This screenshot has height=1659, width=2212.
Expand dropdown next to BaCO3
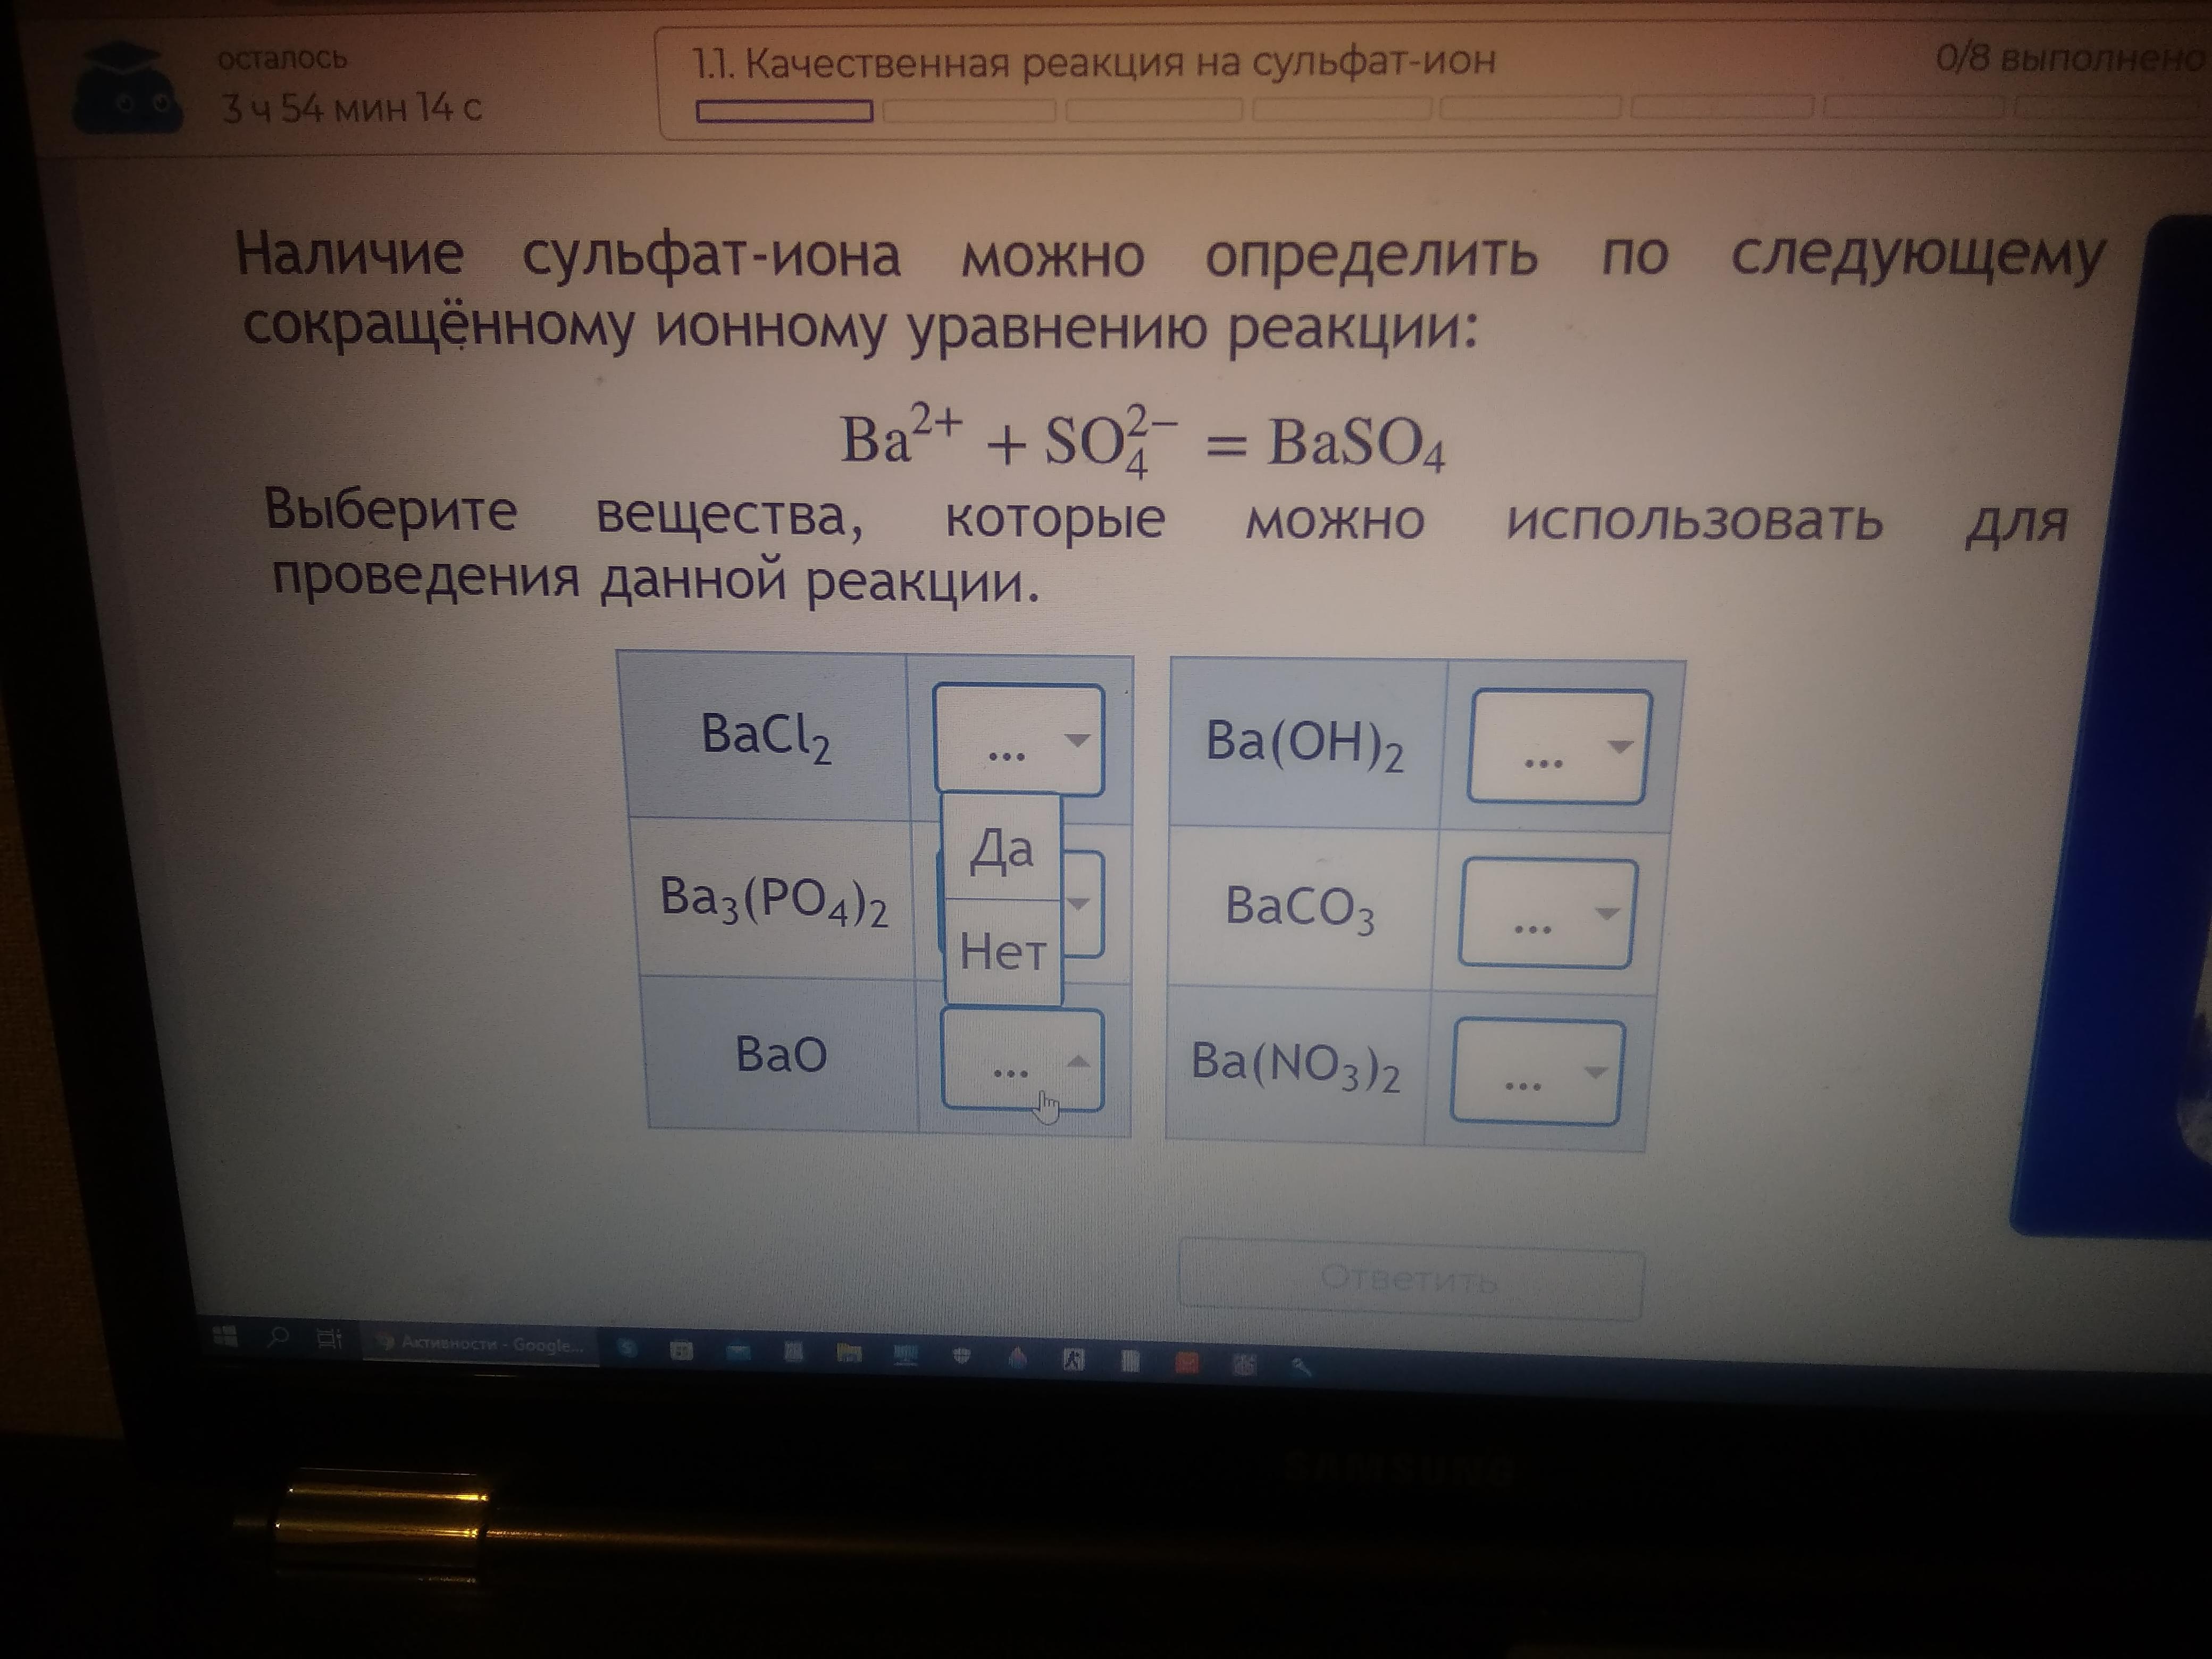(1546, 913)
